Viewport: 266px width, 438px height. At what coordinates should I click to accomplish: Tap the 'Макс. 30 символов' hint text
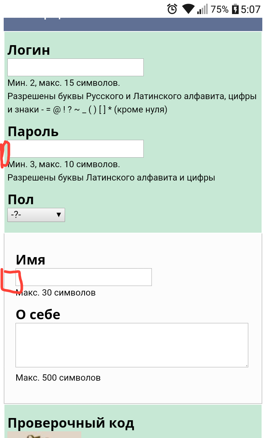click(56, 293)
